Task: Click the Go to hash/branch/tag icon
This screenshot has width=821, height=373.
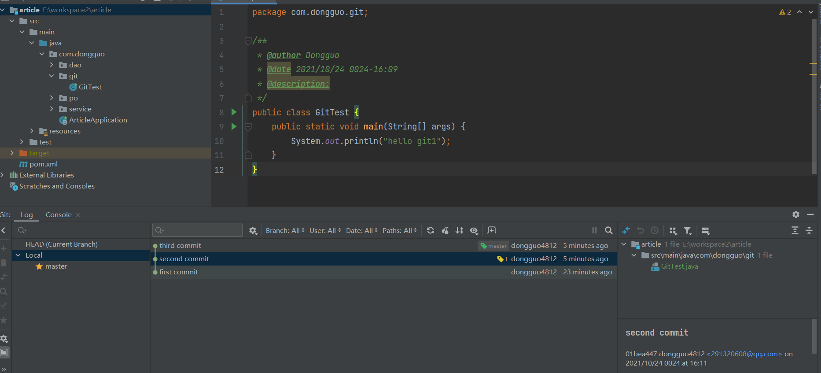Action: pyautogui.click(x=492, y=230)
